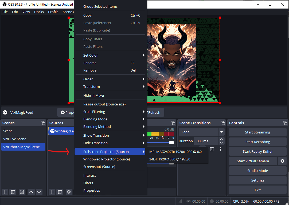Choose Resize output (source size)
The height and width of the screenshot is (205, 289).
tap(110, 104)
